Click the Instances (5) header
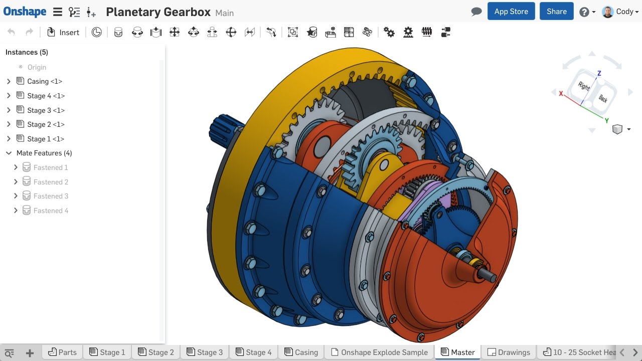 coord(27,52)
